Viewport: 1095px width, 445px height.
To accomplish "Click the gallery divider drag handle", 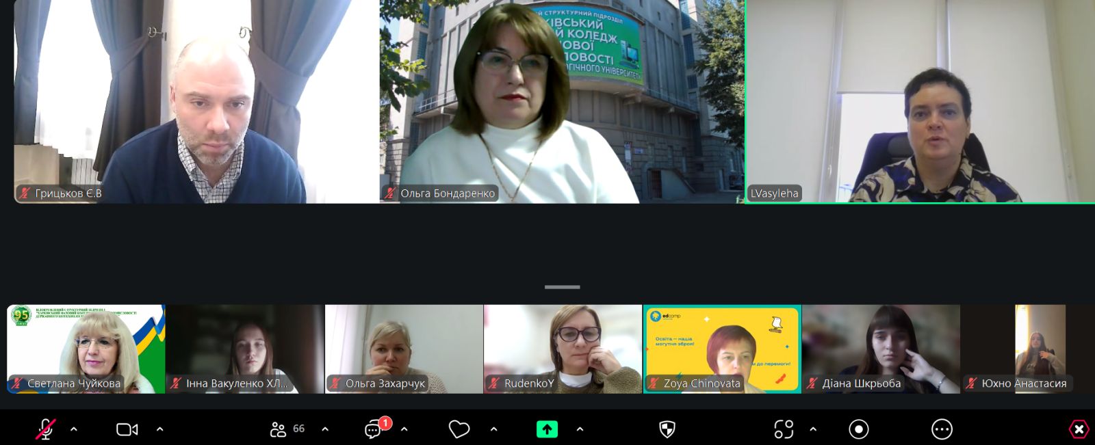I will click(562, 287).
